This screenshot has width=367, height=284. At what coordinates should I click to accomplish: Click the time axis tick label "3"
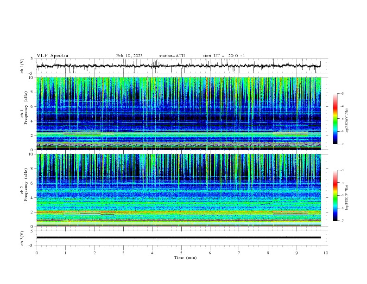tap(123, 253)
